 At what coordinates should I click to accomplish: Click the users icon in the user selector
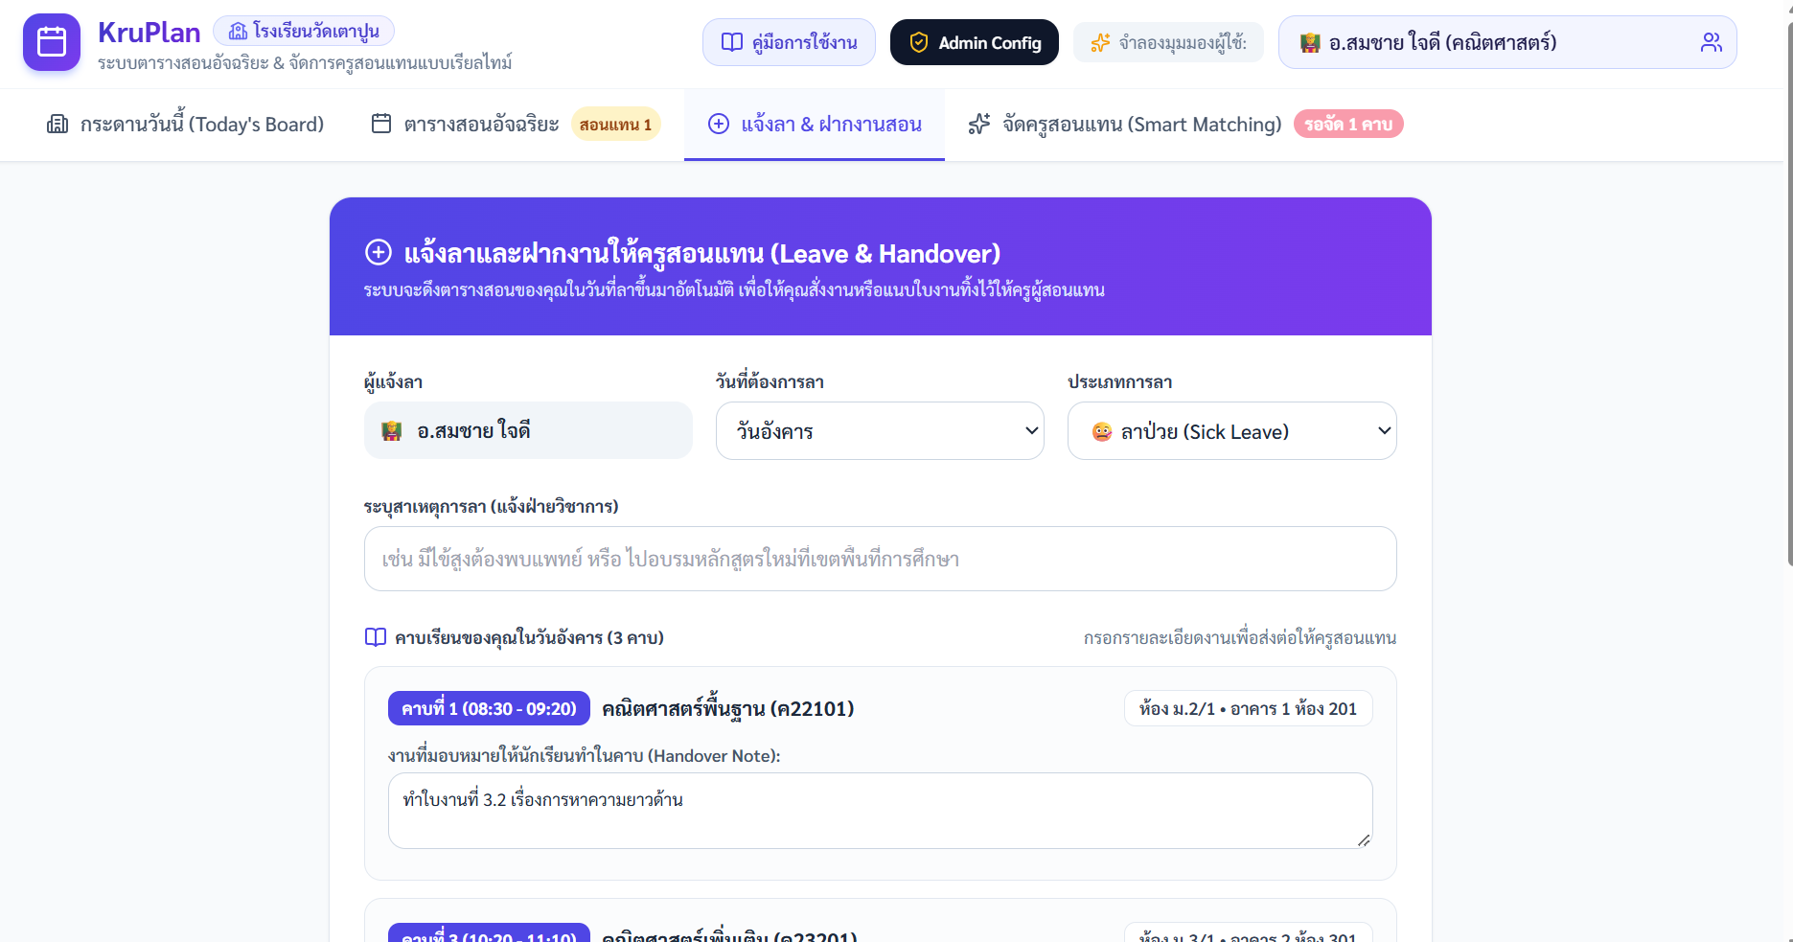tap(1712, 42)
